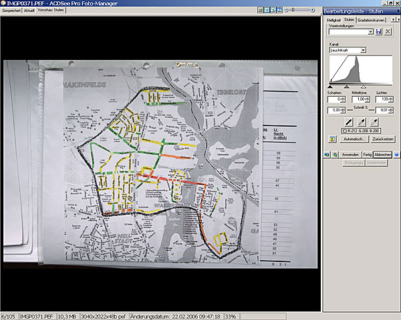Open the Helligkeit tab
The image size is (401, 320).
coord(333,21)
